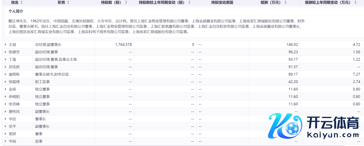Open the 张韶瑛 row details
The height and width of the screenshot is (146, 364).
5,82
